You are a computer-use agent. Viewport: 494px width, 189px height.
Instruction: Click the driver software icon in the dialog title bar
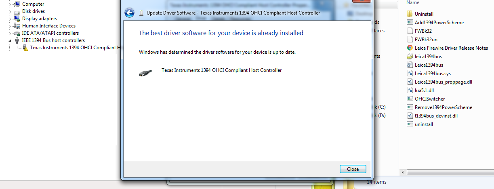[141, 13]
